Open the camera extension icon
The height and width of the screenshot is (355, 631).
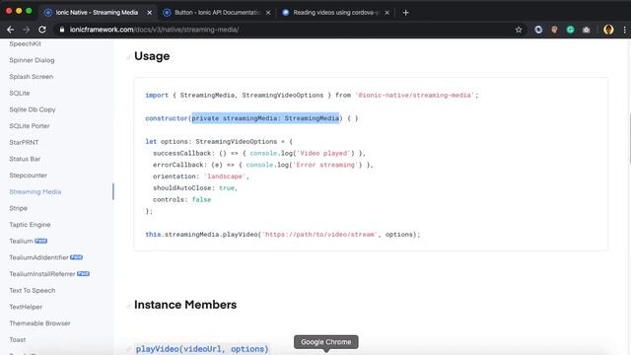[586, 30]
